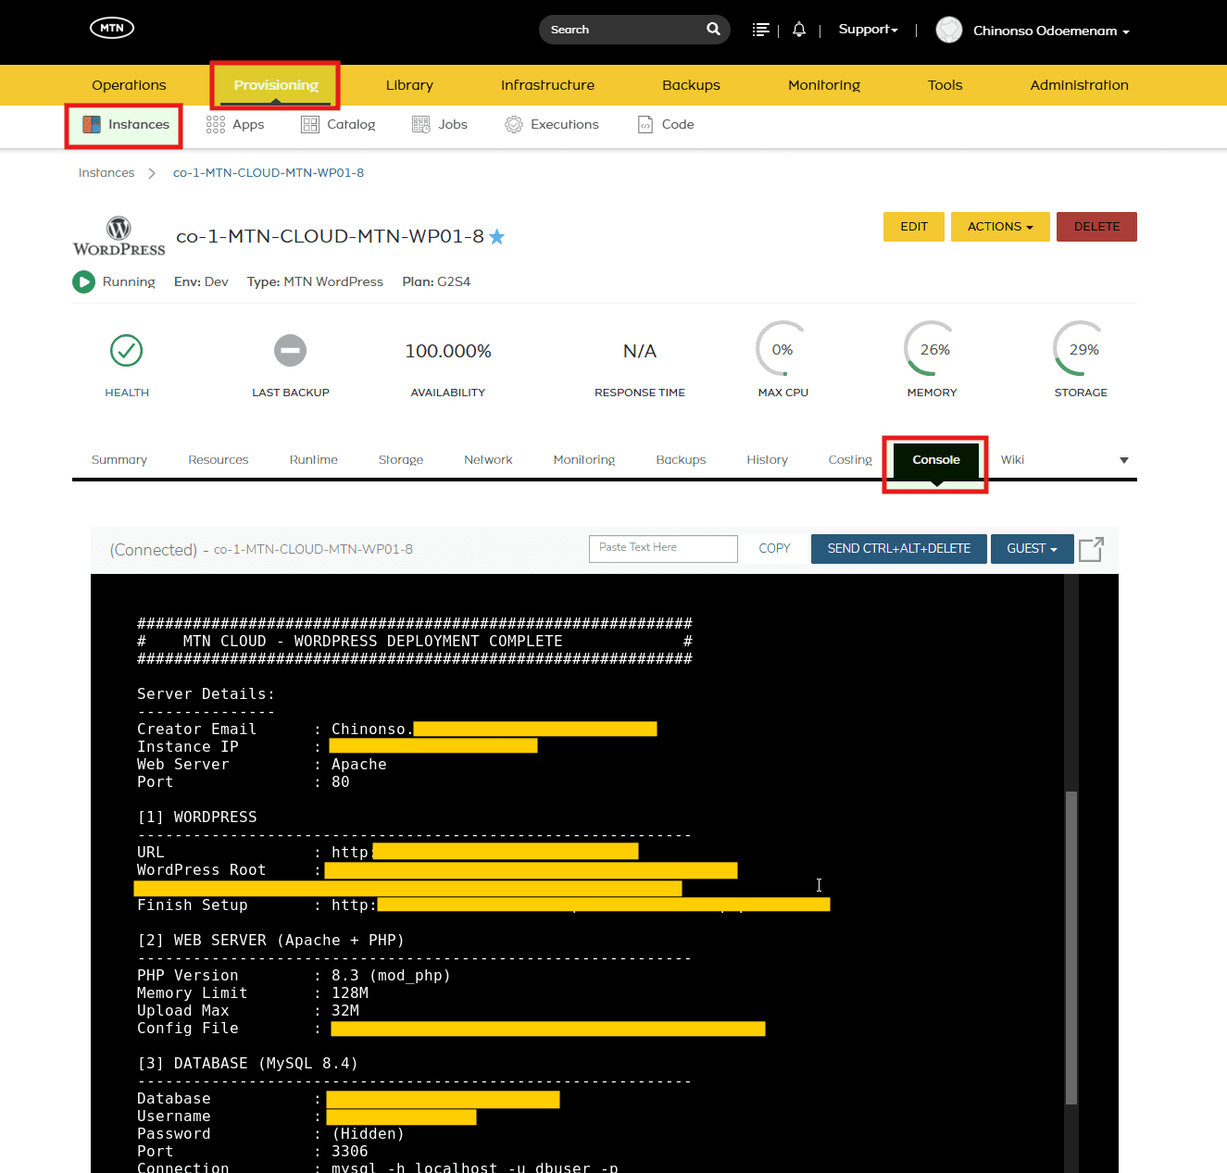Viewport: 1227px width, 1173px height.
Task: Click the Apps grid icon
Action: (x=216, y=124)
